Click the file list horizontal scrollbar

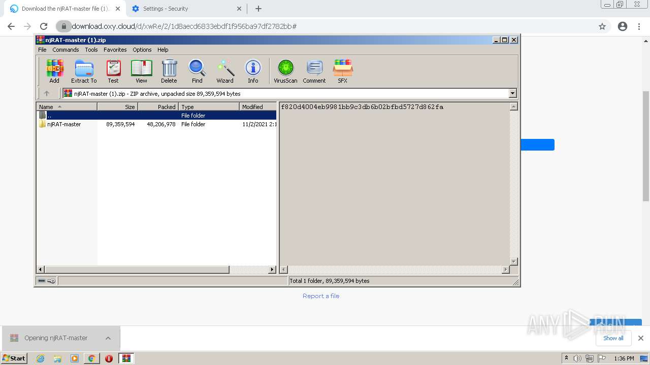tap(156, 270)
